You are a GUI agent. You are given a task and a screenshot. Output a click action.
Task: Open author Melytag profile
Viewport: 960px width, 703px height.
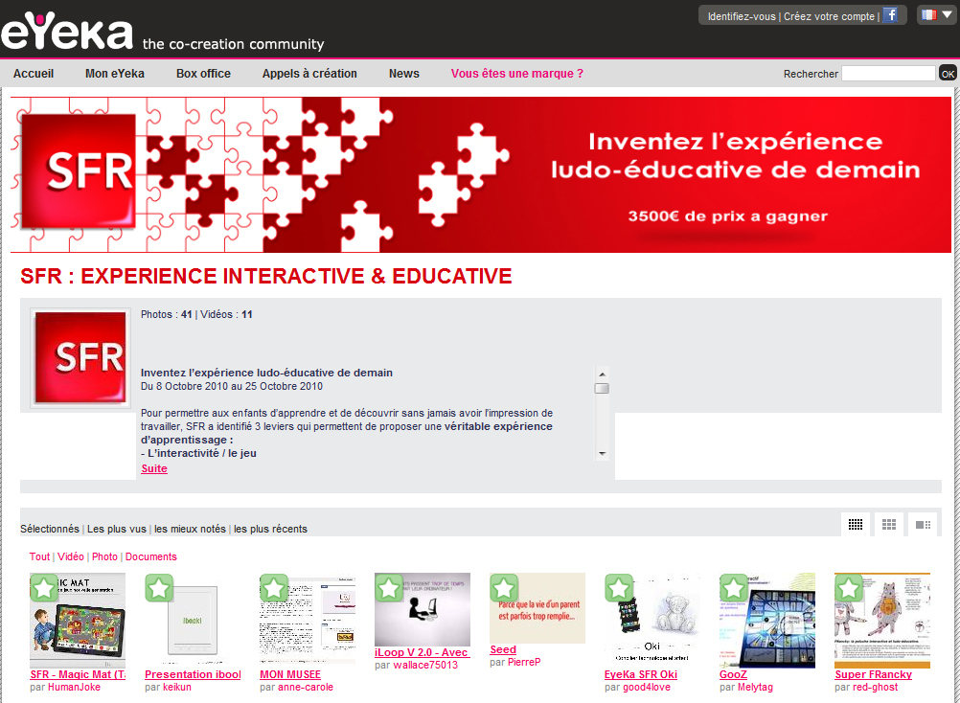click(756, 687)
